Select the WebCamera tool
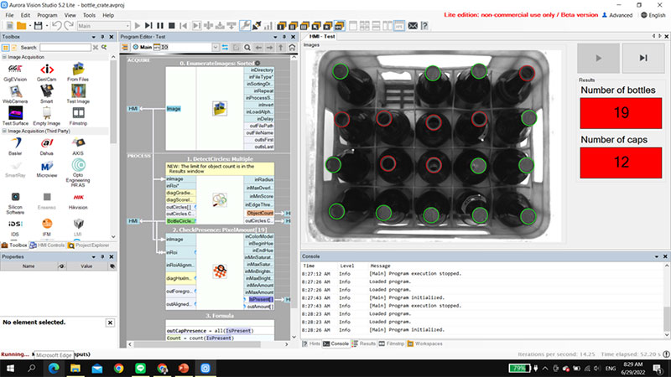The height and width of the screenshot is (377, 671). [15, 95]
